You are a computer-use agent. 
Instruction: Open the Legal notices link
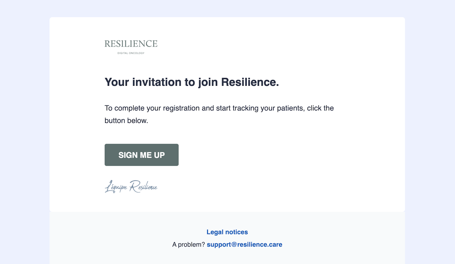[227, 232]
